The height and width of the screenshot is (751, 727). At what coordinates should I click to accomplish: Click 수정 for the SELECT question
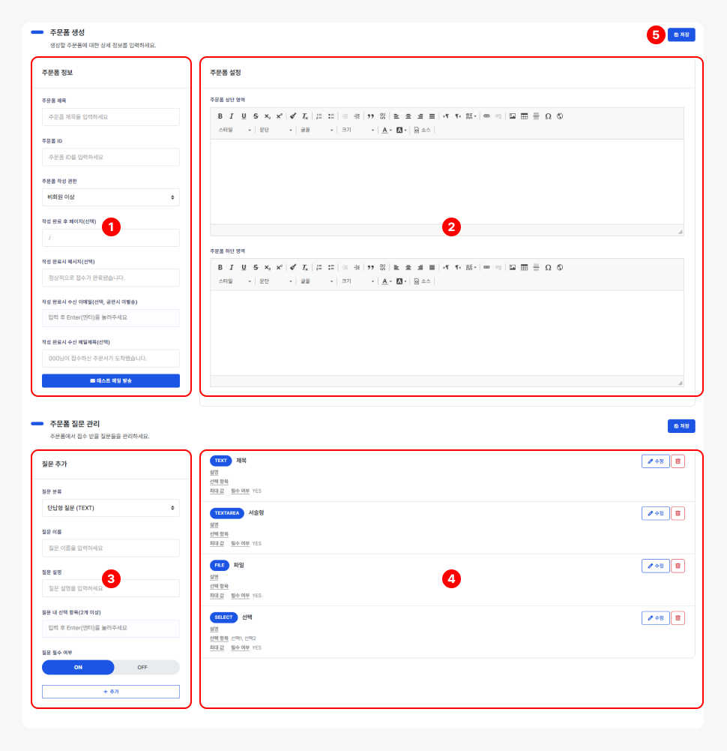(655, 618)
